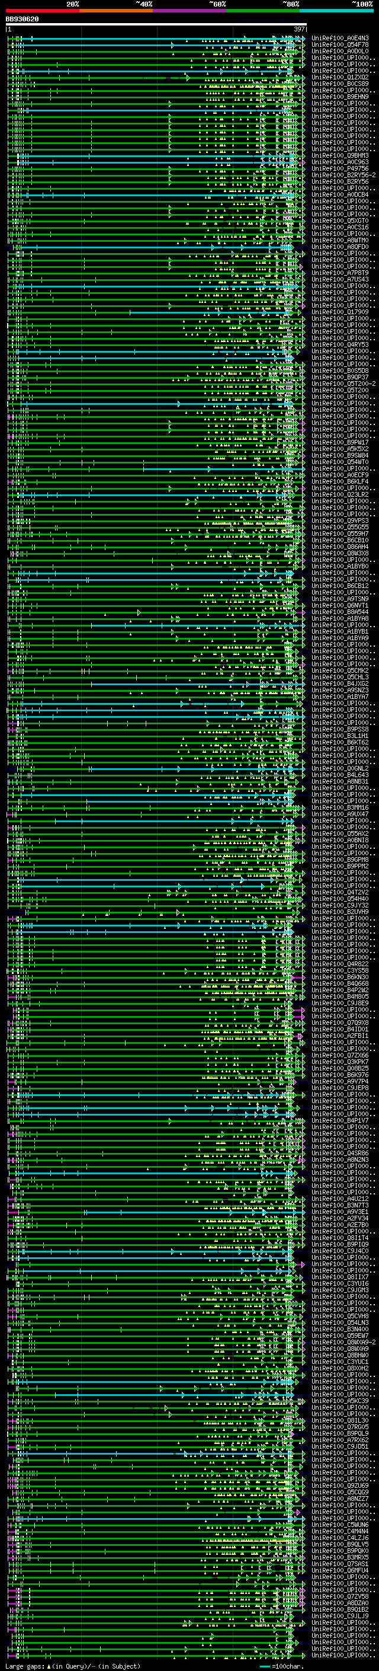Click the purple ~60% identity legend bar
Image resolution: width=379 pixels, height=1671 pixels.
[x=189, y=11]
